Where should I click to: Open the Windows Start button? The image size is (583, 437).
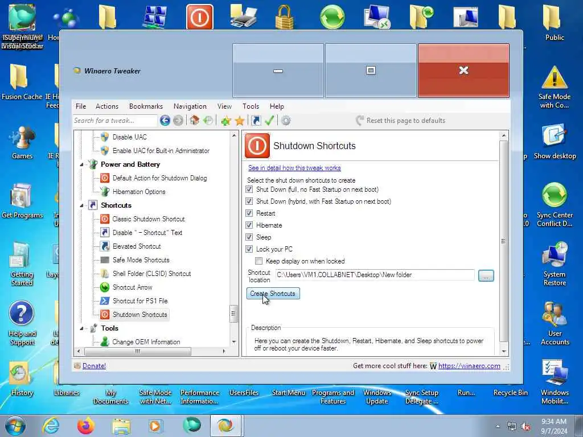15,426
